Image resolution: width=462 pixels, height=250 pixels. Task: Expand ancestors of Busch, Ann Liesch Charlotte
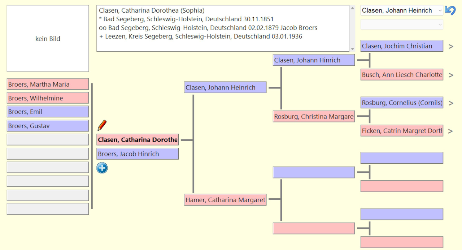451,75
